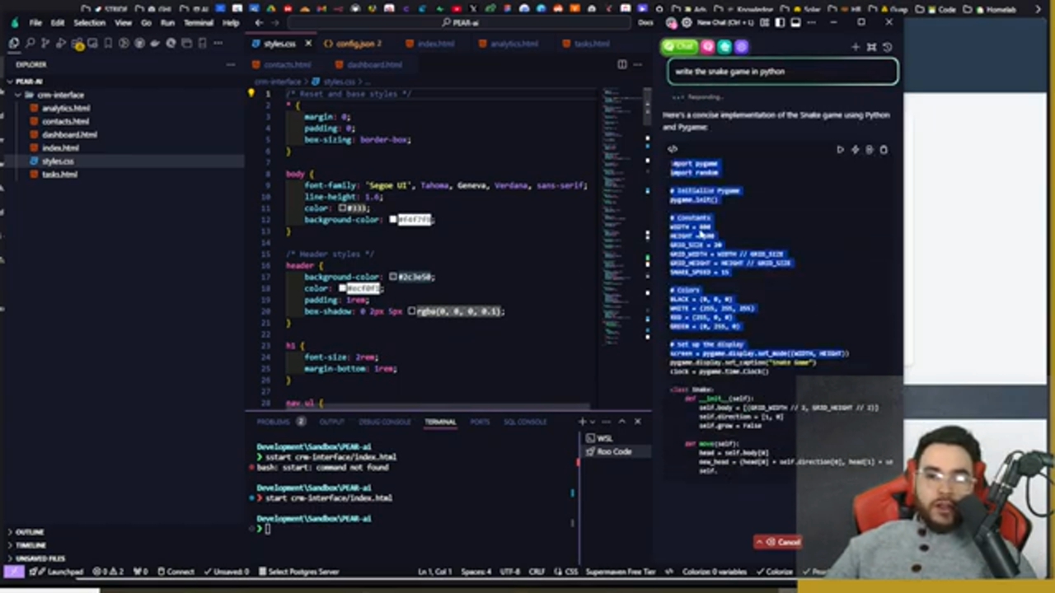Click the teal chat mode icon
1055x593 pixels.
pos(724,47)
